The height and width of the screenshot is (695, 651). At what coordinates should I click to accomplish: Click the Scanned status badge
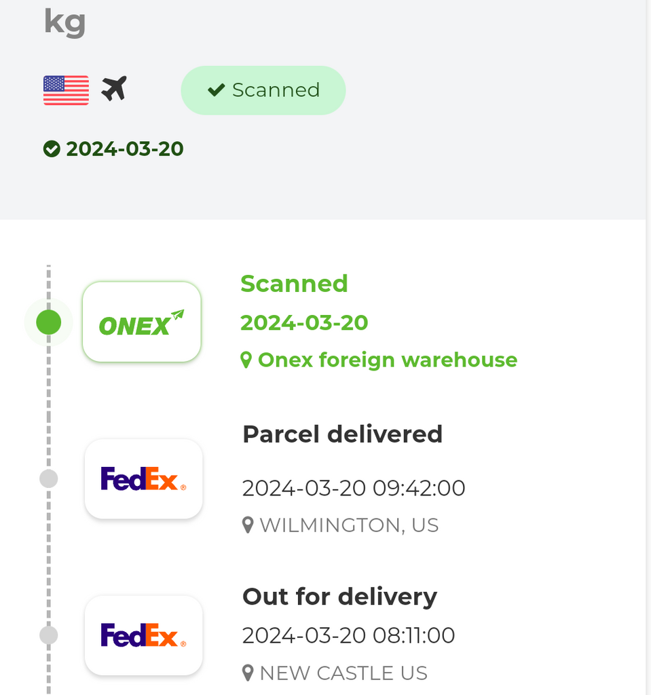coord(263,90)
